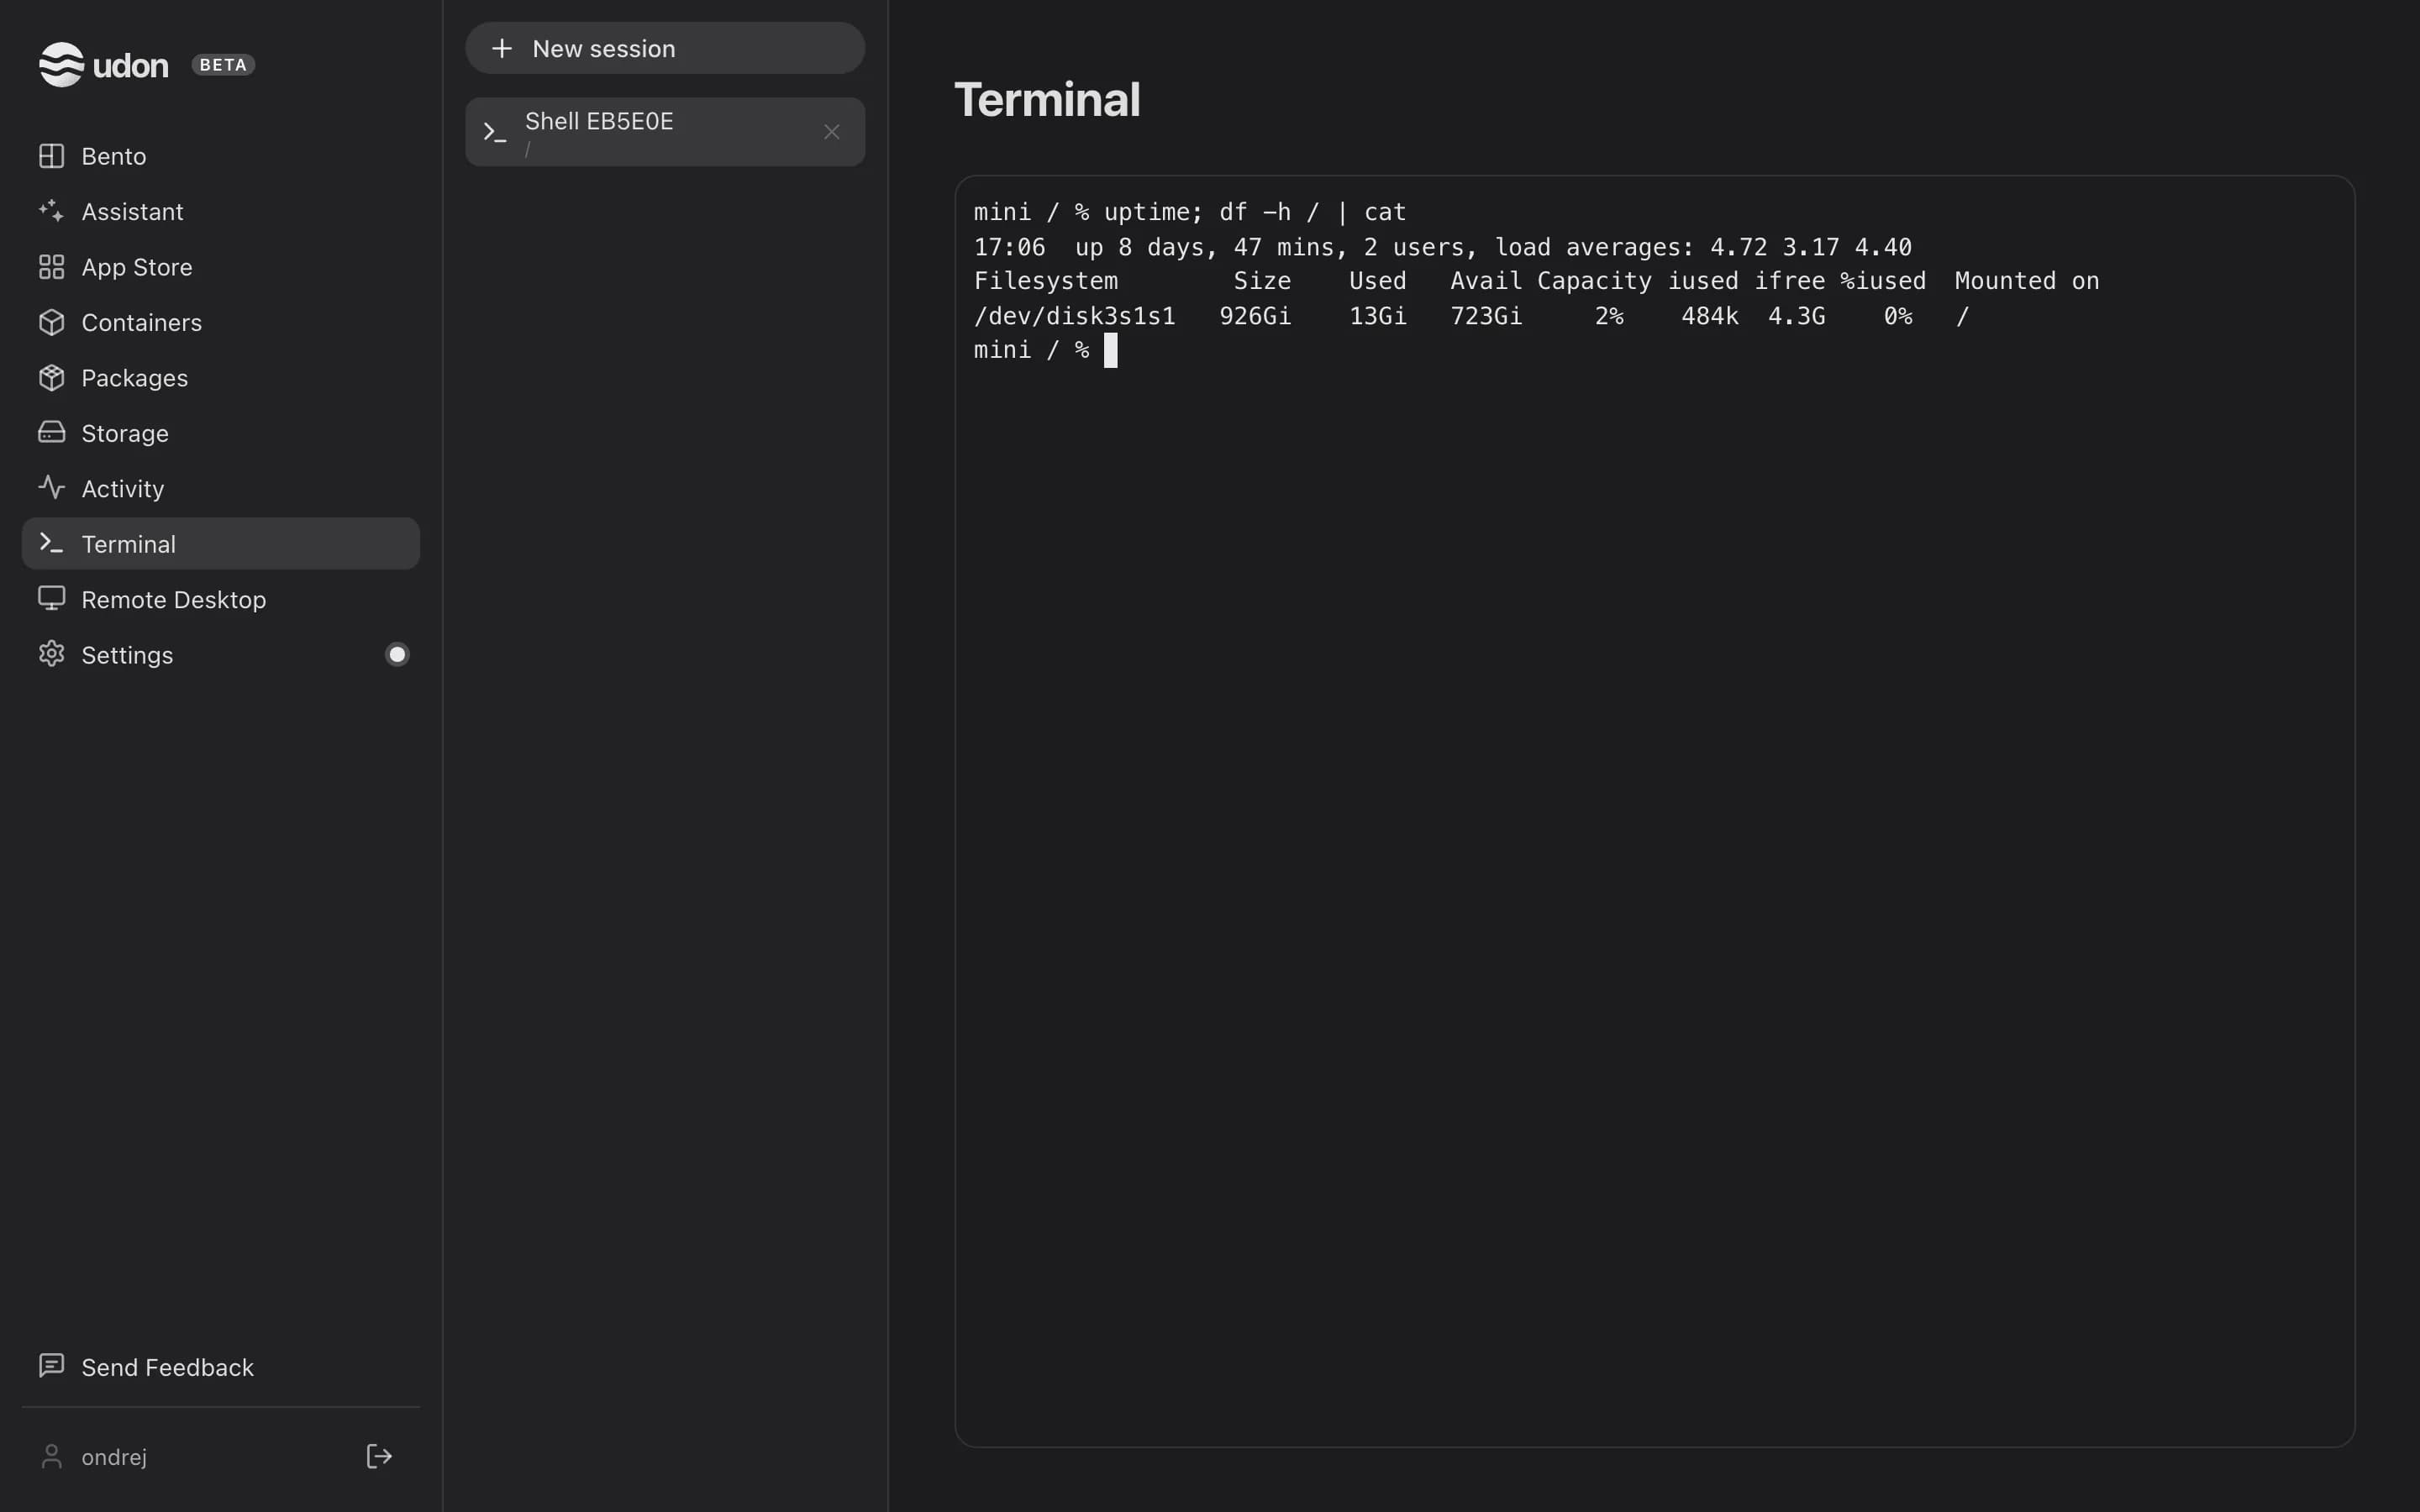
Task: Close the Shell EB5E0E session
Action: click(832, 132)
